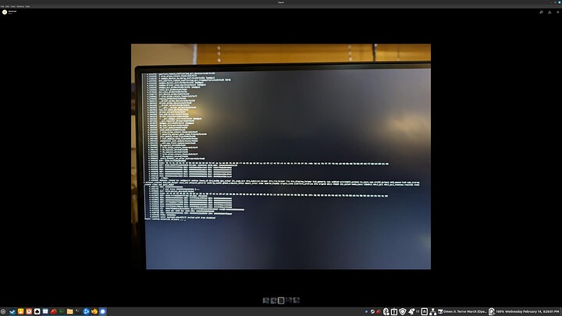Open the Help menu
The width and height of the screenshot is (562, 316).
[x=27, y=6]
